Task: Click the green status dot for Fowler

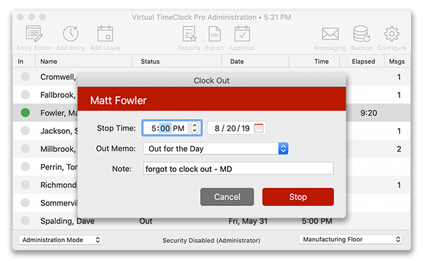Action: coord(25,112)
